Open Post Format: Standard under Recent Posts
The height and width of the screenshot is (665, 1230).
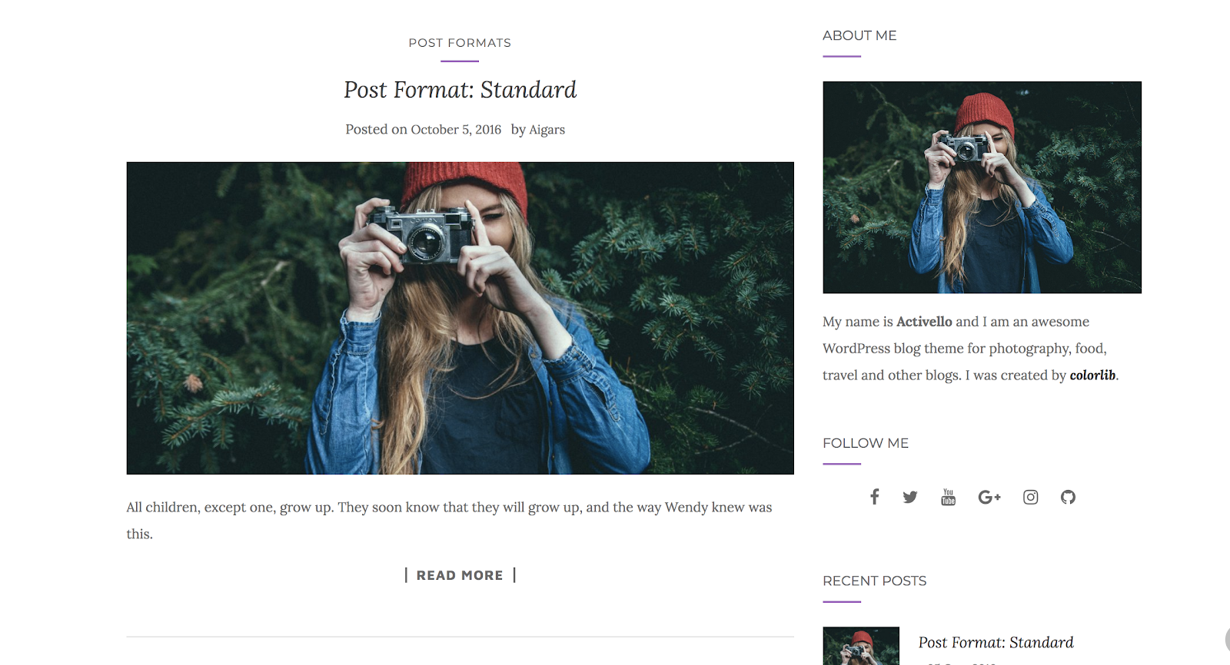996,642
